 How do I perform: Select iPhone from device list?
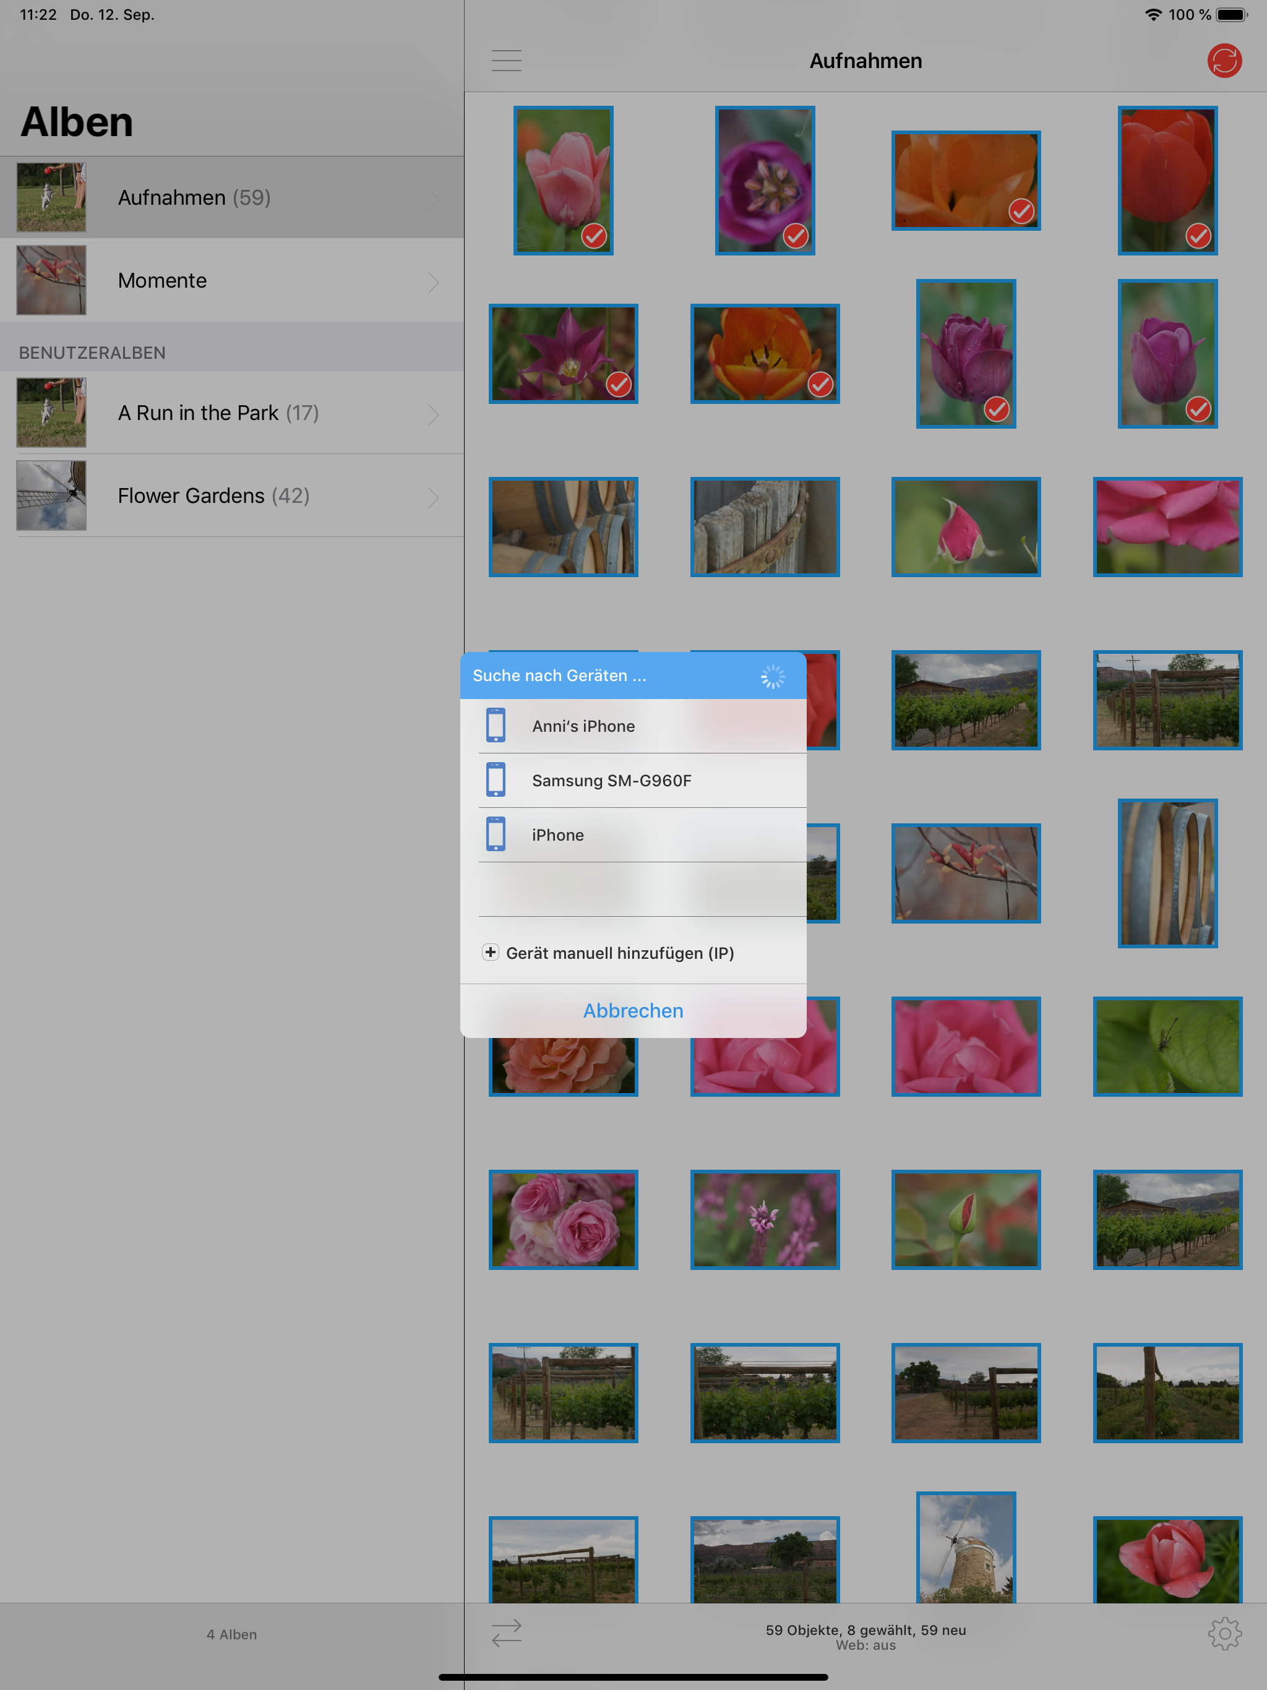coord(632,834)
